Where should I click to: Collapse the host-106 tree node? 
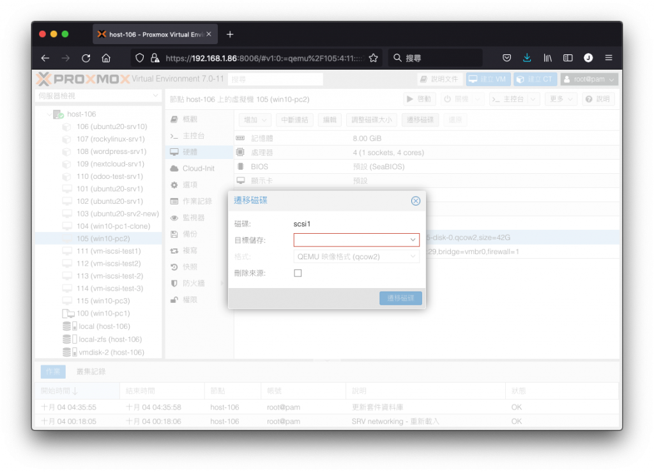click(49, 114)
